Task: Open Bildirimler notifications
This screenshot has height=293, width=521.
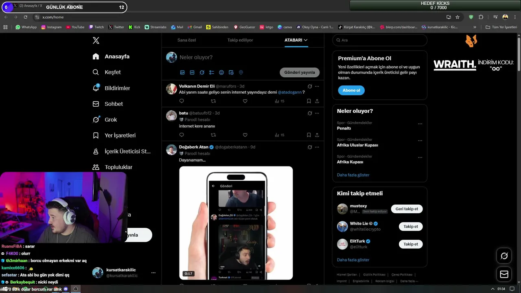Action: [x=111, y=88]
